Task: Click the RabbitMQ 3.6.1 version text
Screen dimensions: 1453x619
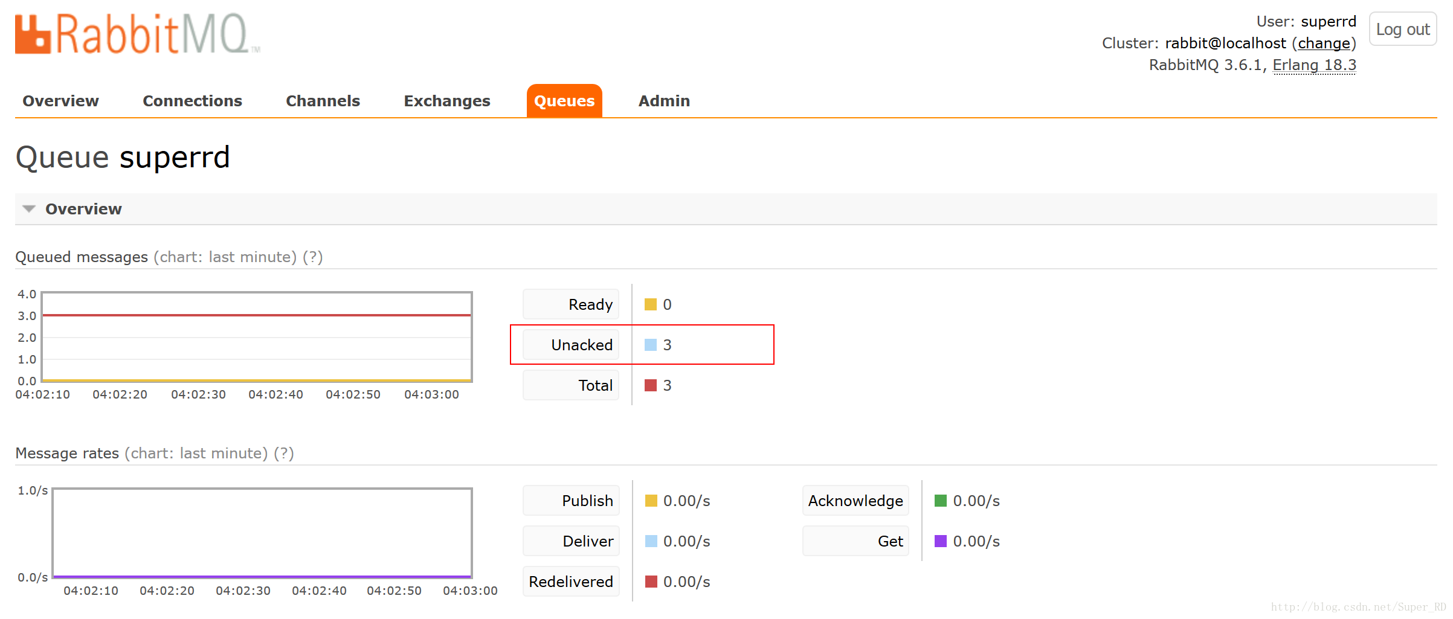Action: (1207, 65)
